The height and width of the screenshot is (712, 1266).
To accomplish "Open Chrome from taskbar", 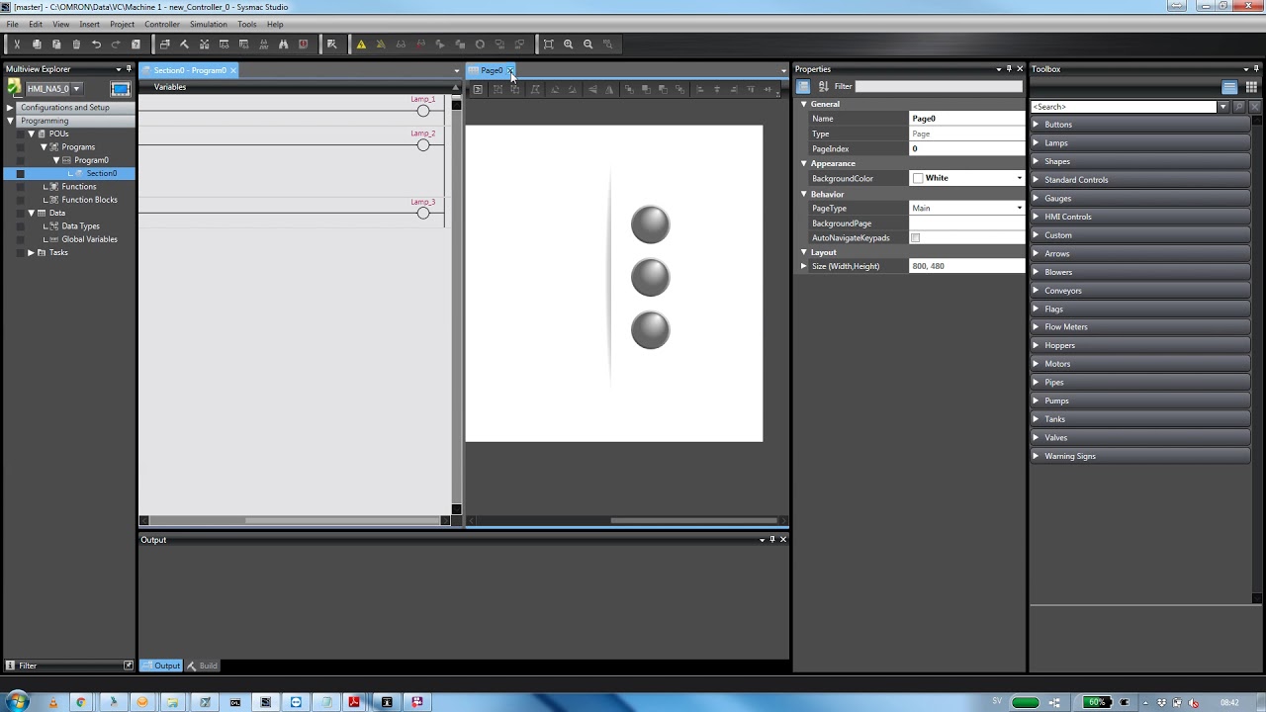I will (x=81, y=702).
